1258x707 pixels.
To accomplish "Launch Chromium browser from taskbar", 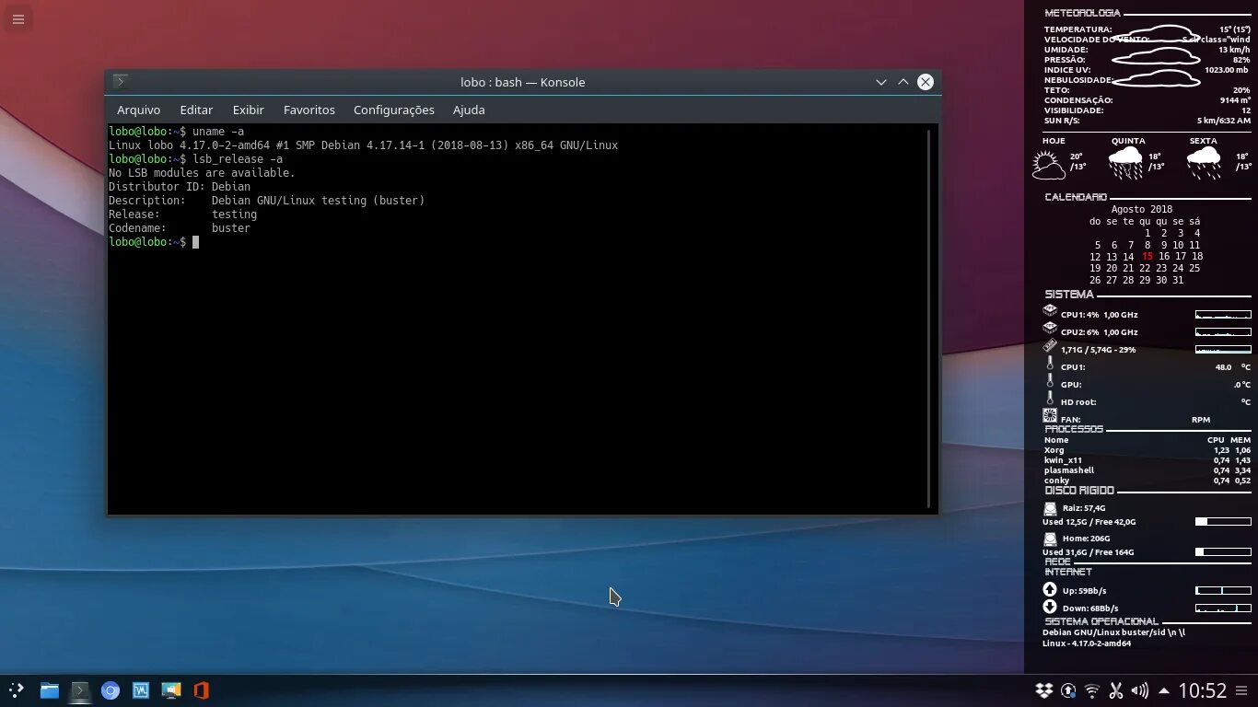I will pos(111,690).
